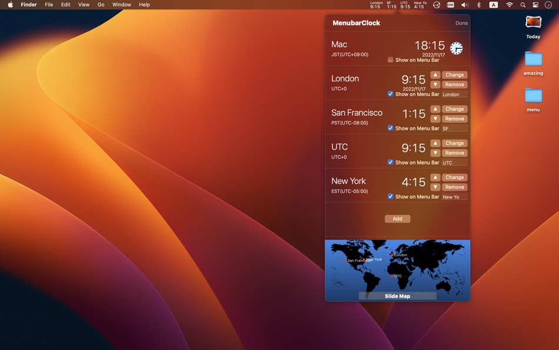Open the Apple menu

pos(11,5)
